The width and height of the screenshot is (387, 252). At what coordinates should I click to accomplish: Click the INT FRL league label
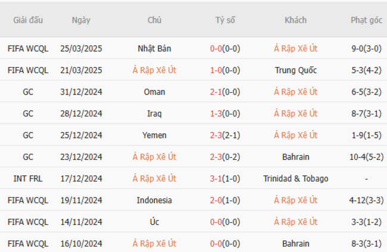[x=28, y=178]
